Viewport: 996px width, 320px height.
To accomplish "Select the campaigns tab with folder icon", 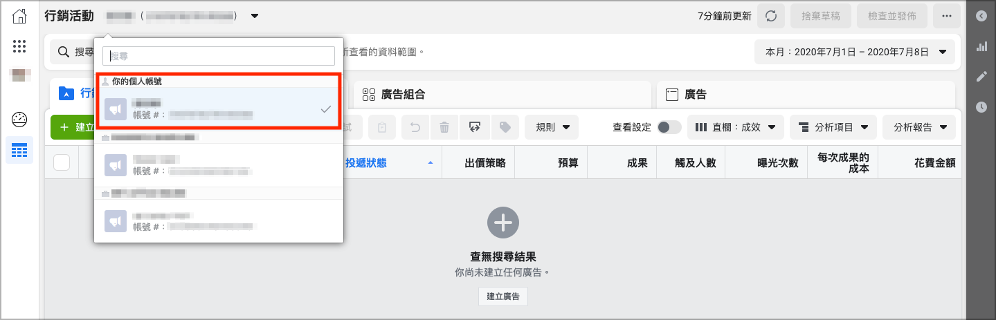I will point(73,93).
